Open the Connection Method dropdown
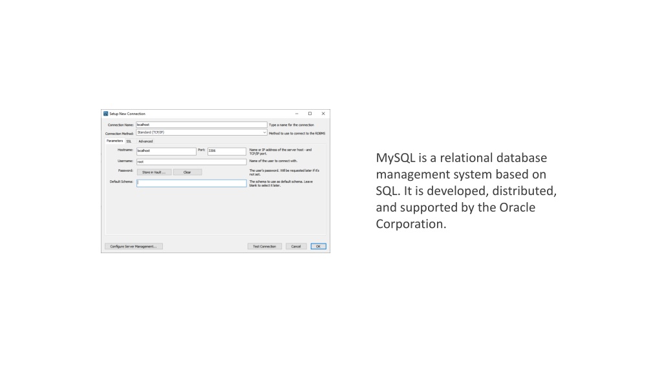The height and width of the screenshot is (372, 662). coord(202,132)
